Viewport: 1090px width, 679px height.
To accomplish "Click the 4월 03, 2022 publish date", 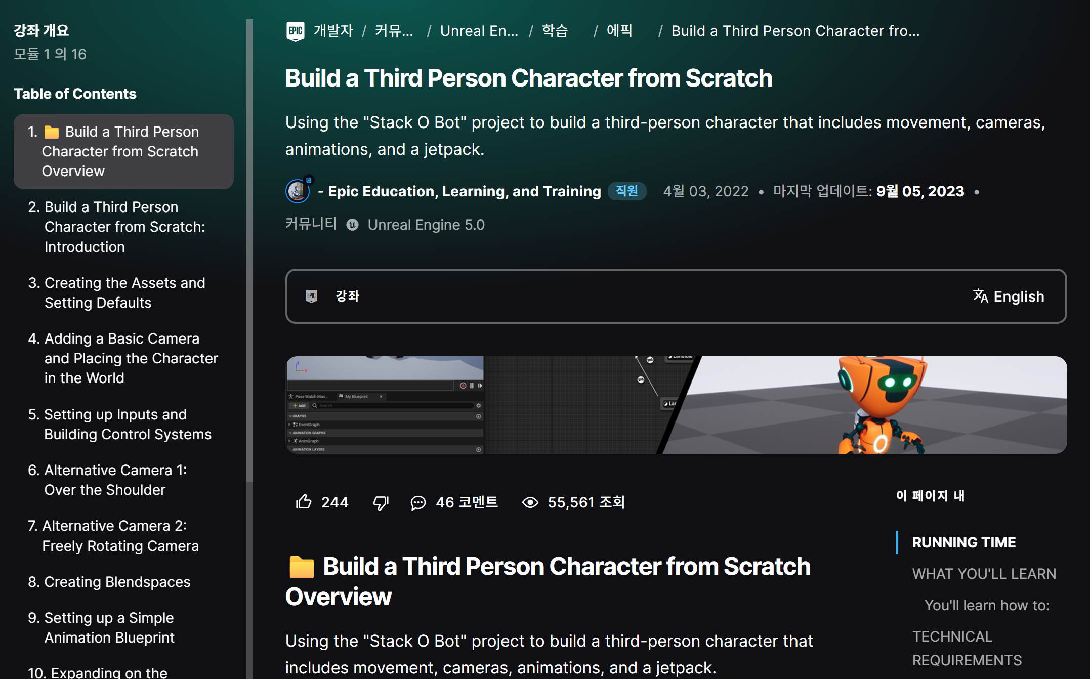I will tap(706, 191).
